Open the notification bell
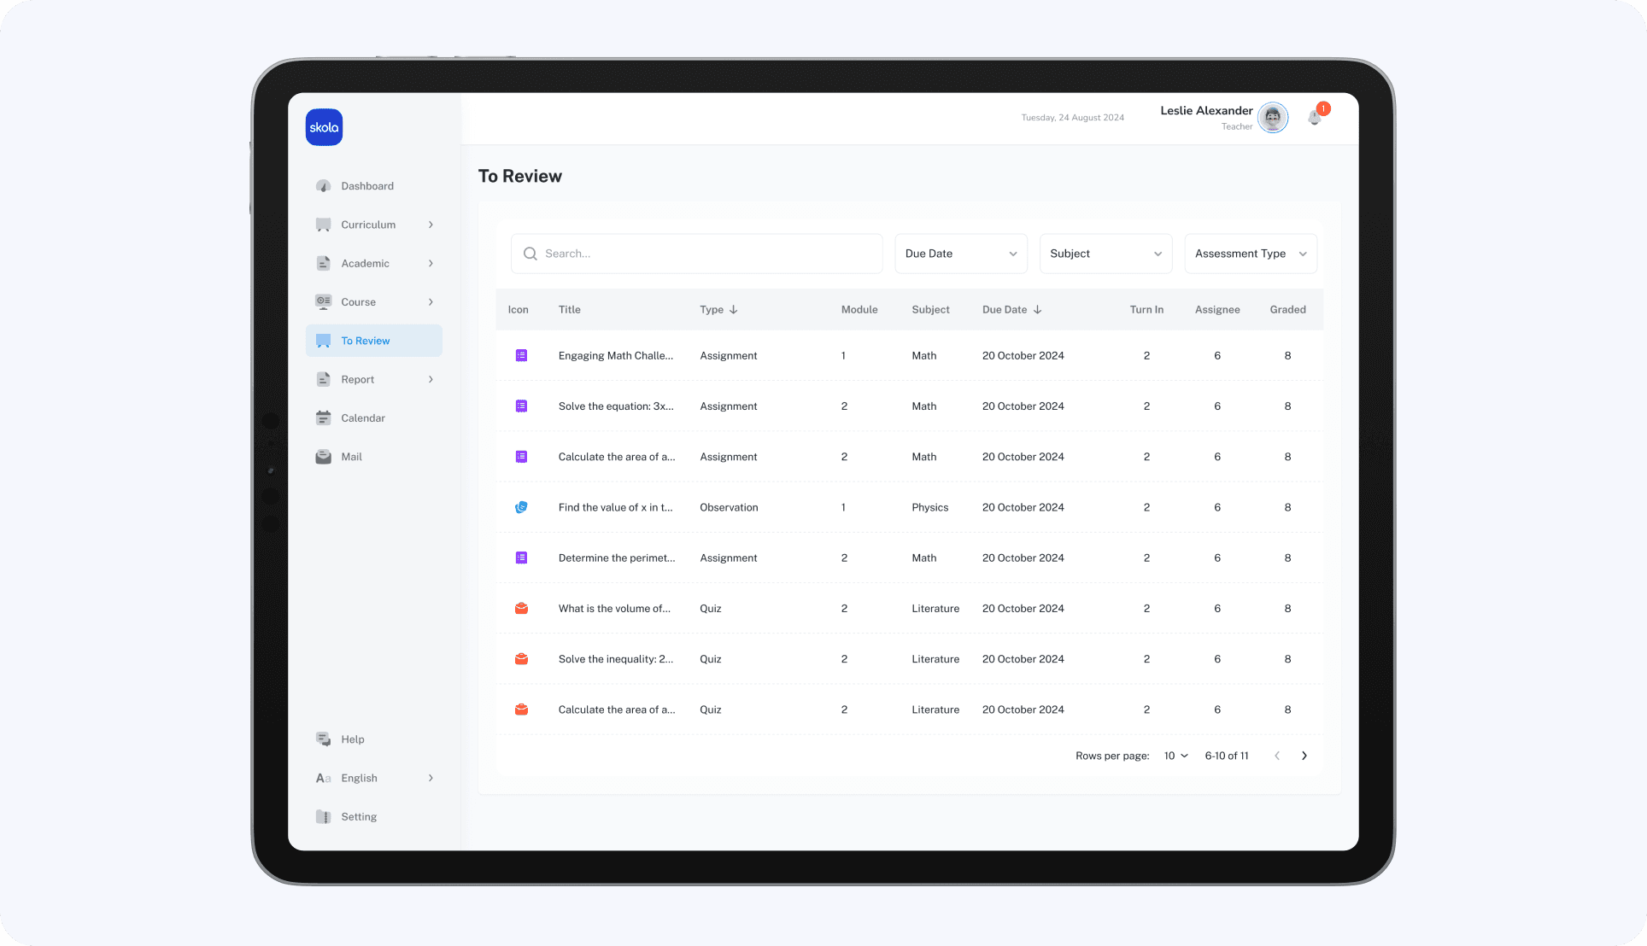The image size is (1647, 946). coord(1315,118)
